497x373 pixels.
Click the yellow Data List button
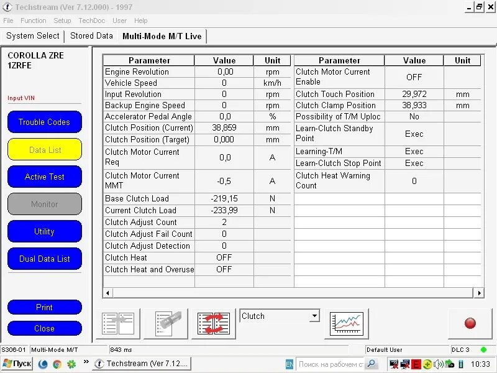click(44, 150)
